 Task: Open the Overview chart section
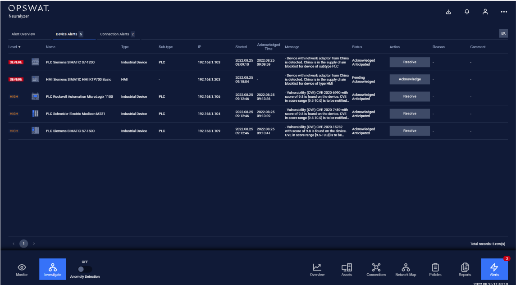[317, 269]
